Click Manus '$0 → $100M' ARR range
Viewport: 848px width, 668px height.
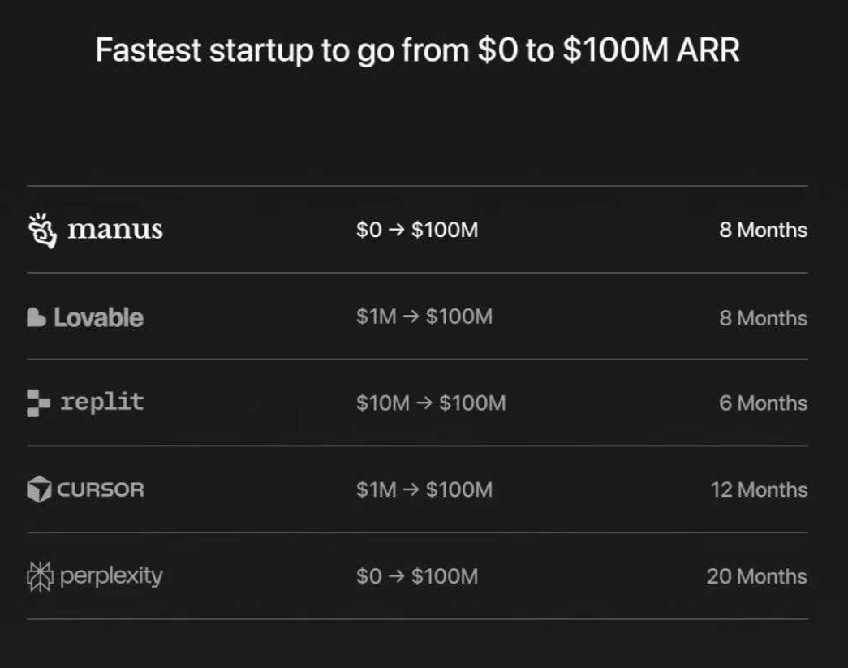[417, 230]
